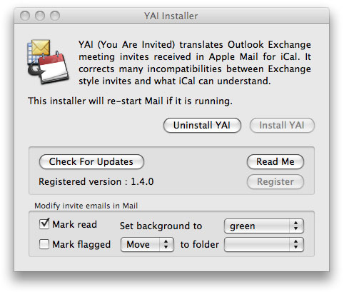
Task: Check For Updates
Action: coord(91,162)
